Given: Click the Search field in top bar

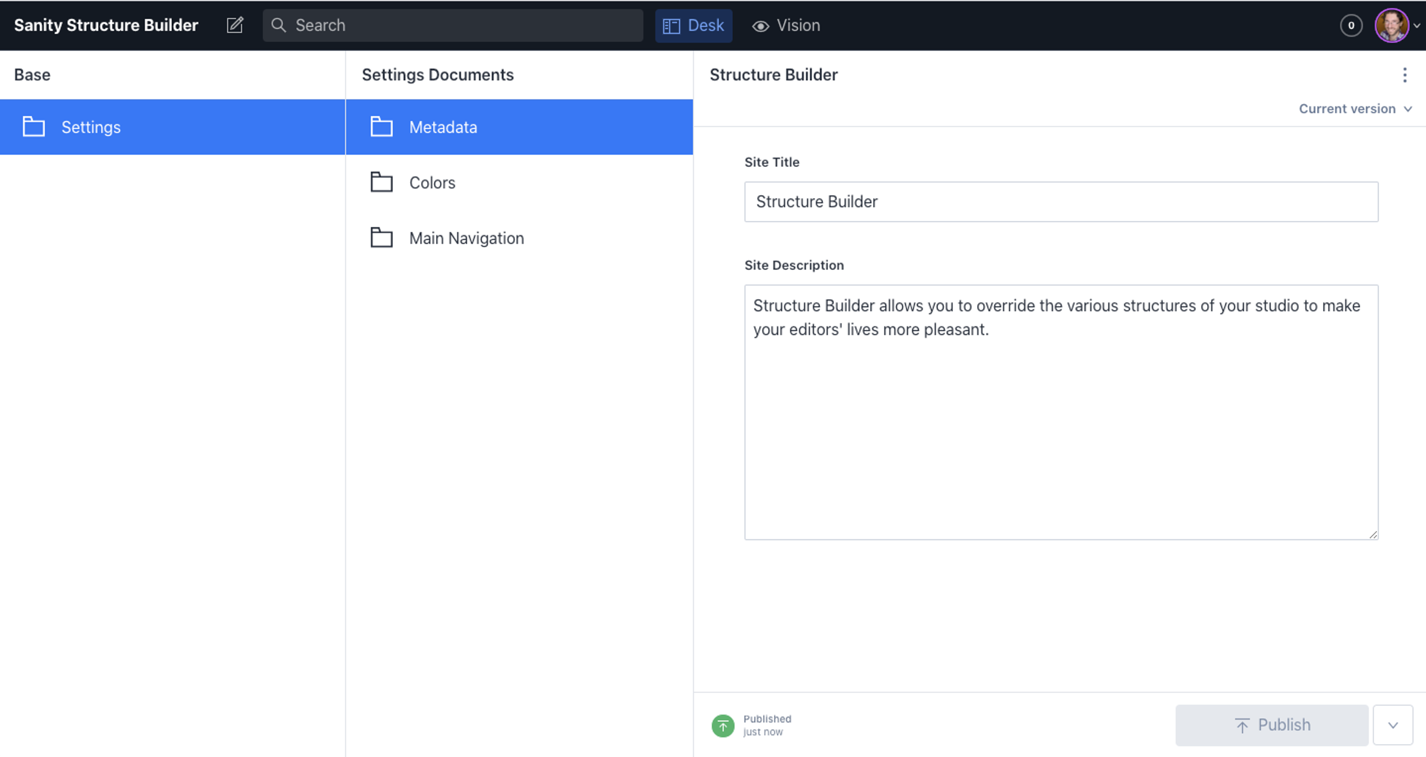Looking at the screenshot, I should point(459,25).
